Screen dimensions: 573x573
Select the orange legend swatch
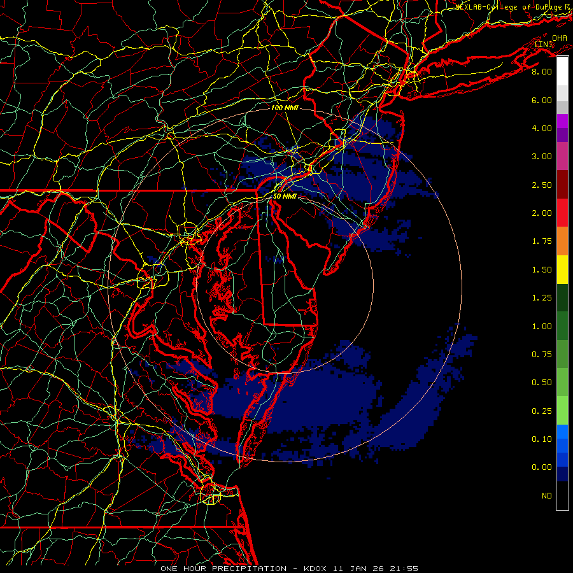[562, 241]
